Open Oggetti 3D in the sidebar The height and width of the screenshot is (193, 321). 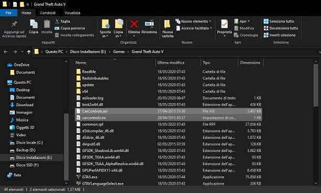click(22, 127)
